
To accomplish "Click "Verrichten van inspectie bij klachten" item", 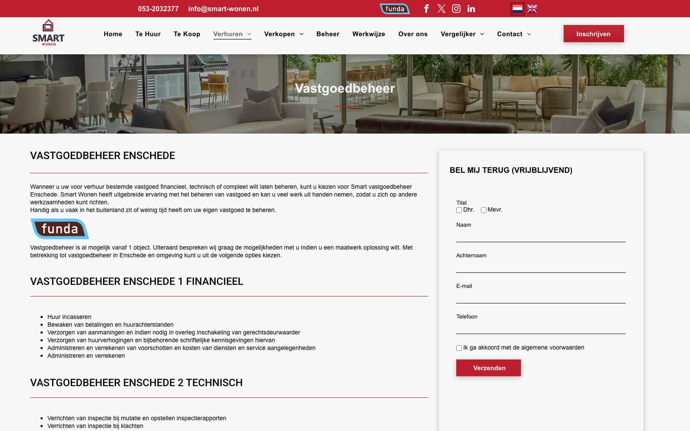I will click(x=95, y=426).
